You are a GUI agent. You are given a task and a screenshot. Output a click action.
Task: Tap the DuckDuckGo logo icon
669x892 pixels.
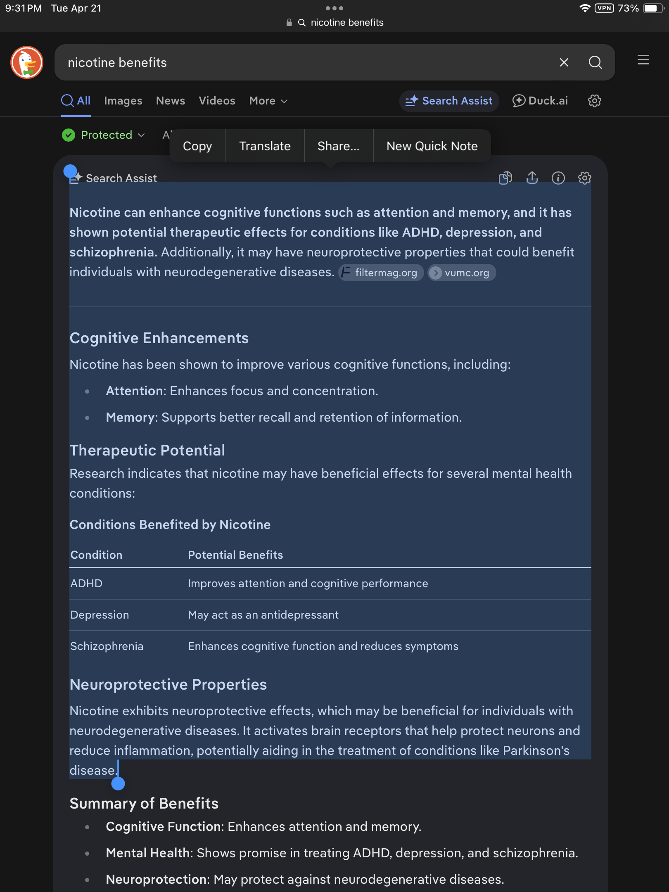click(27, 62)
